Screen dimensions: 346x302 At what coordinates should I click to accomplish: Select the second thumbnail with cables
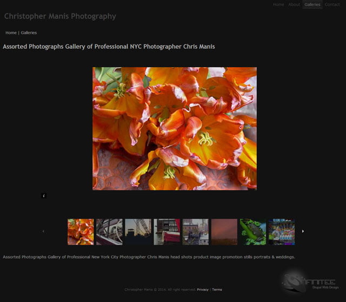tap(109, 232)
